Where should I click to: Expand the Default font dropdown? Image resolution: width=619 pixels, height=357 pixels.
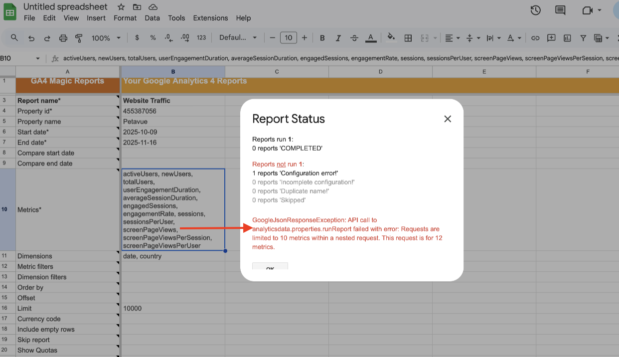(238, 38)
